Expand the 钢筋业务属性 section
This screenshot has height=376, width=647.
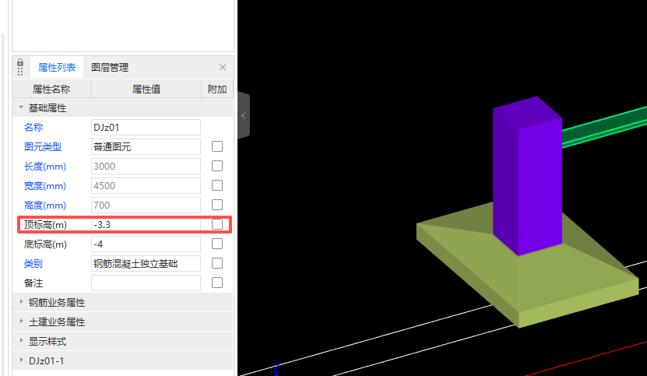21,302
